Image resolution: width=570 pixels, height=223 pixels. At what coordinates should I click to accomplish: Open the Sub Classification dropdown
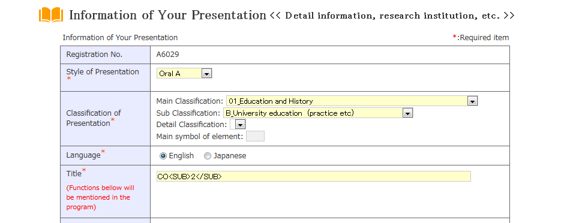click(318, 113)
